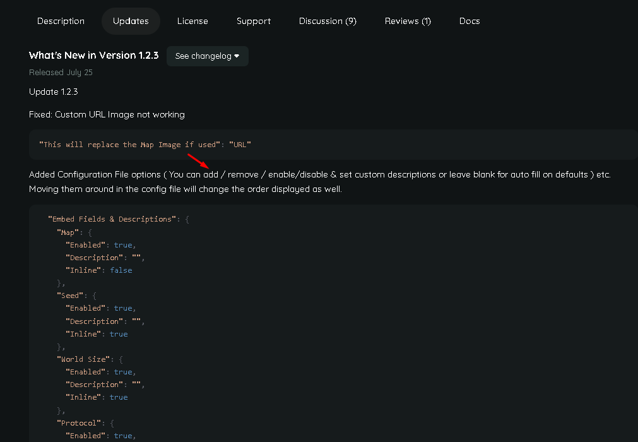638x442 pixels.
Task: Click the "Embed Fields & Descriptions" key
Action: coord(113,219)
